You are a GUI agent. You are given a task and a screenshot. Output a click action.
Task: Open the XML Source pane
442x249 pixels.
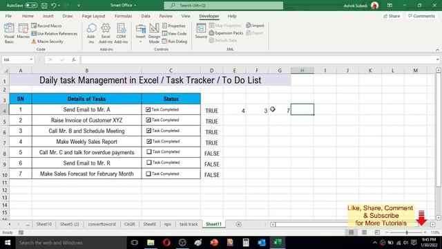pyautogui.click(x=201, y=31)
